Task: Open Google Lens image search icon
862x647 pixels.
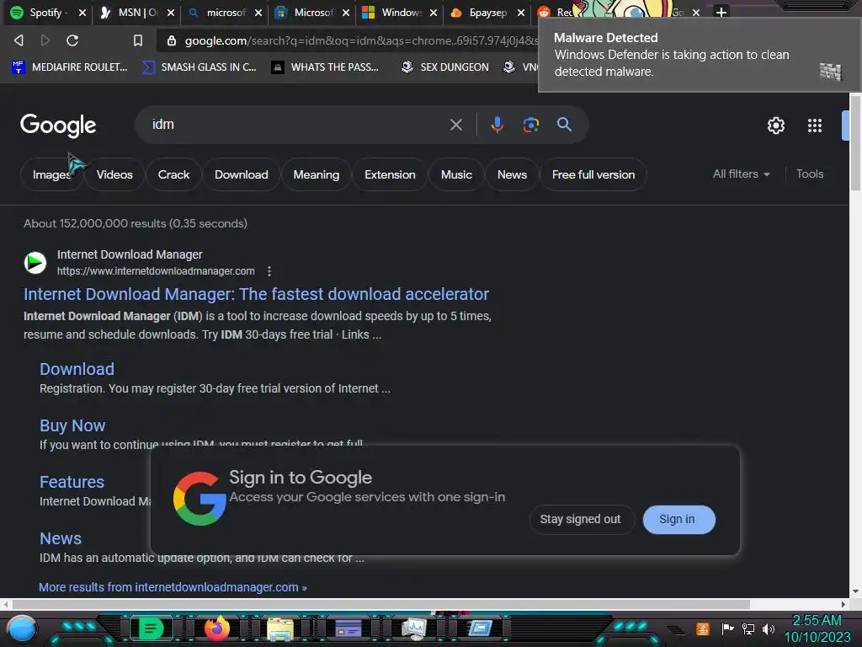Action: click(530, 125)
